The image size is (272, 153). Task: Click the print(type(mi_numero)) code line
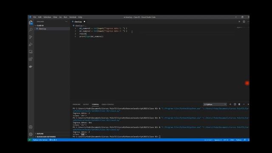coord(91,37)
